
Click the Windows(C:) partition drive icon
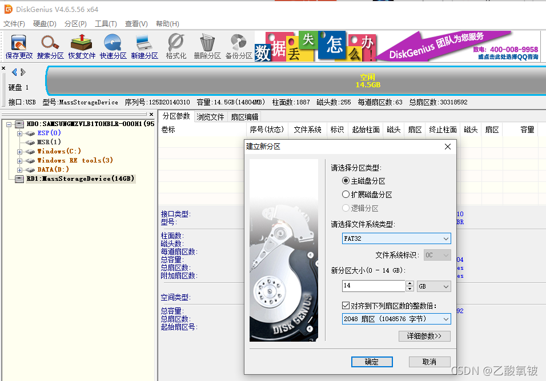(x=30, y=152)
